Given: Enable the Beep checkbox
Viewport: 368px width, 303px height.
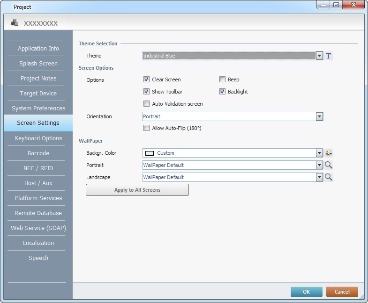Looking at the screenshot, I should (x=223, y=79).
